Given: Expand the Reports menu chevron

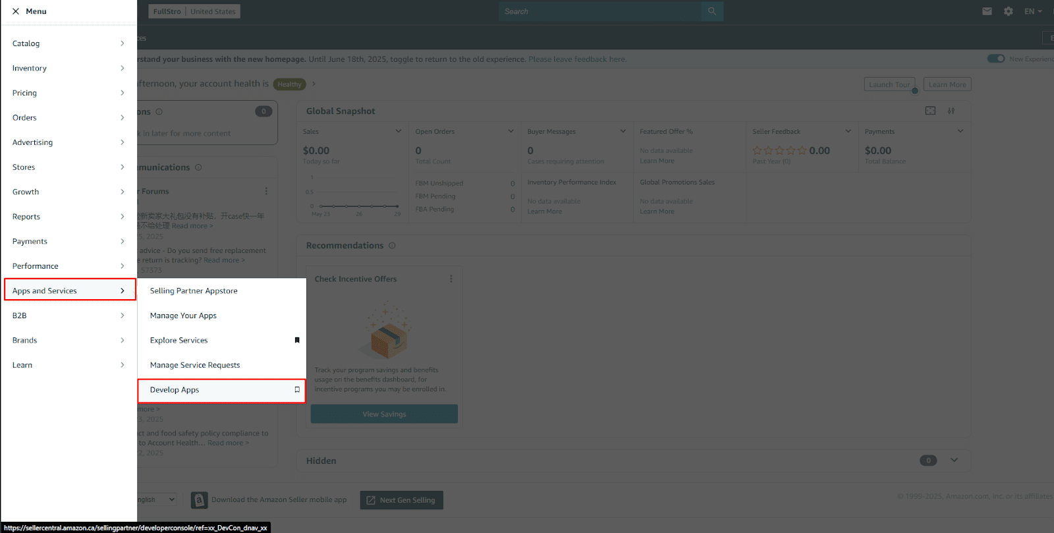Looking at the screenshot, I should coord(123,217).
